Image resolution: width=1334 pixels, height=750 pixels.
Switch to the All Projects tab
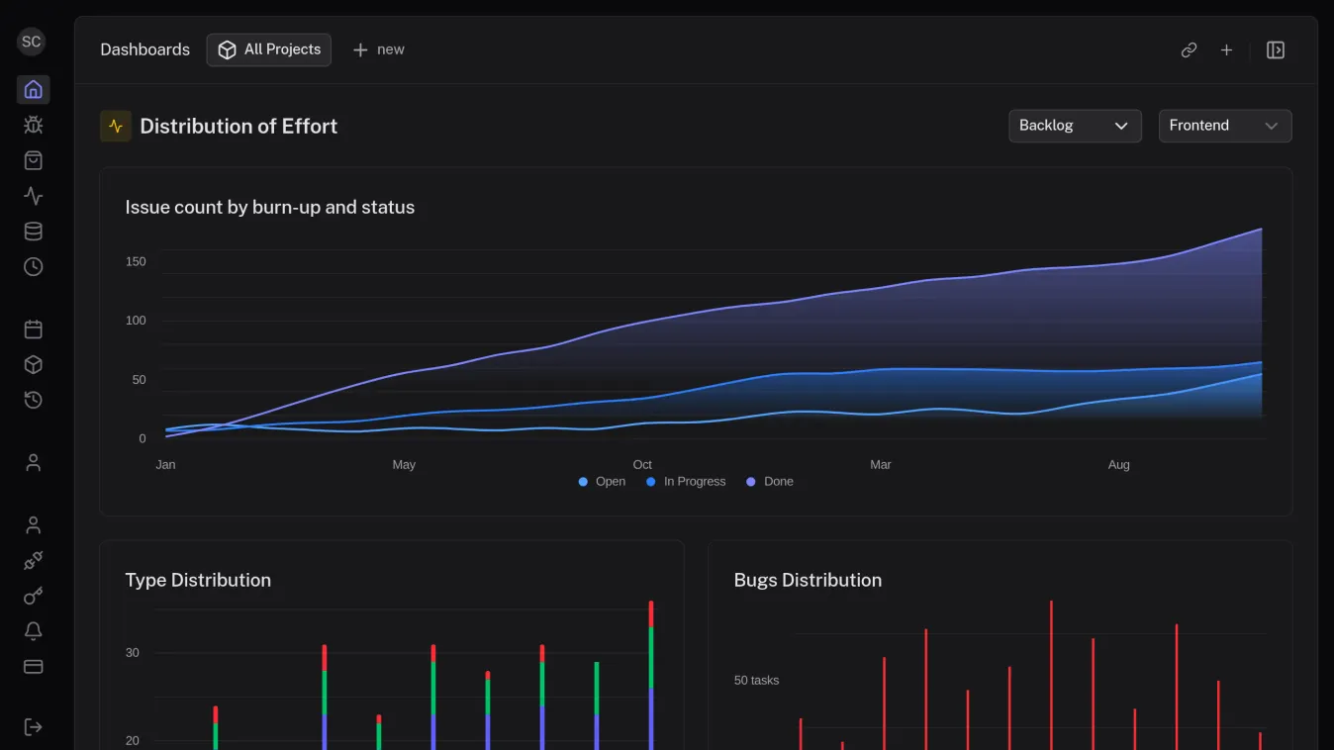coord(268,49)
